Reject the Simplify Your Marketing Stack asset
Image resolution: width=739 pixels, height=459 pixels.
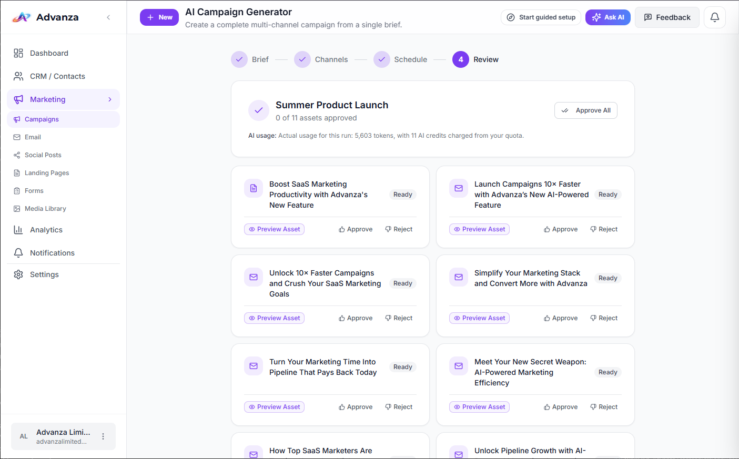pos(604,318)
